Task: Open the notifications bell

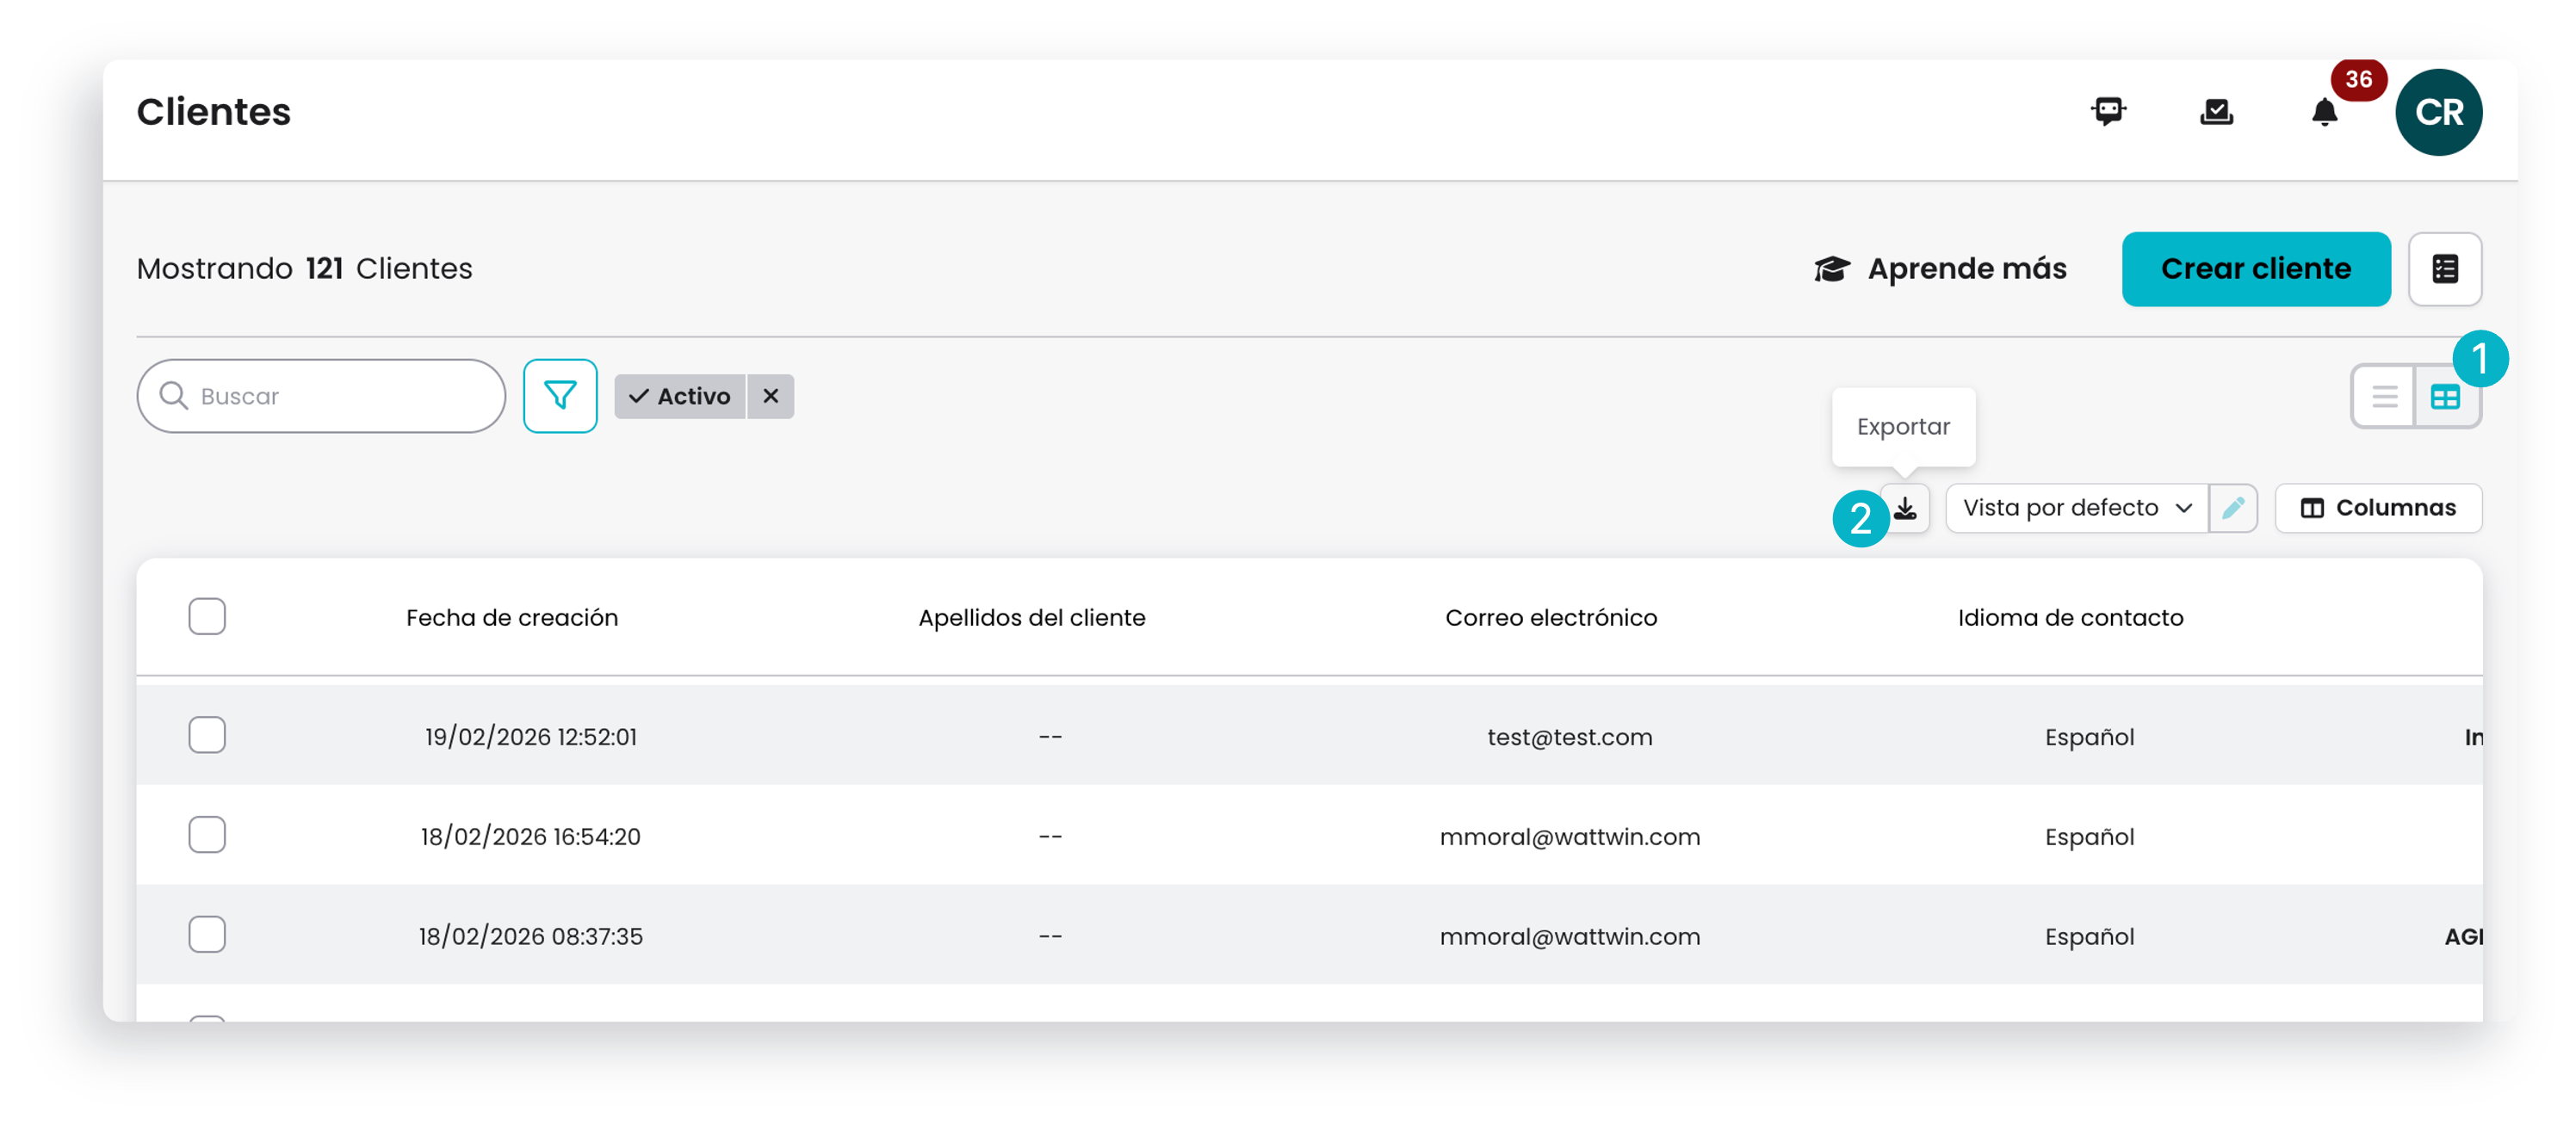Action: (2324, 112)
